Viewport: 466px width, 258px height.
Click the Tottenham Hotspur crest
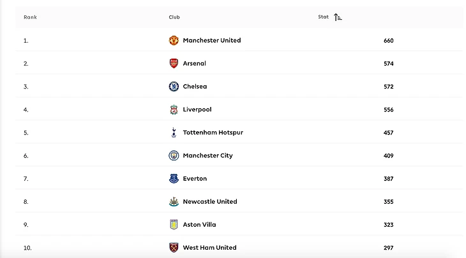(174, 133)
